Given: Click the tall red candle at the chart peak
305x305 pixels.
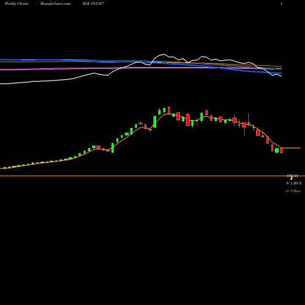Looking at the screenshot, I should 169,110.
